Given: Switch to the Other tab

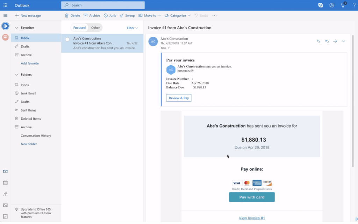Looking at the screenshot, I should [95, 28].
